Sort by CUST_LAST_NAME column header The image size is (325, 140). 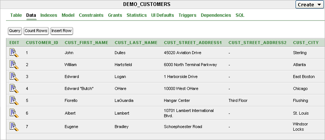pyautogui.click(x=136, y=43)
